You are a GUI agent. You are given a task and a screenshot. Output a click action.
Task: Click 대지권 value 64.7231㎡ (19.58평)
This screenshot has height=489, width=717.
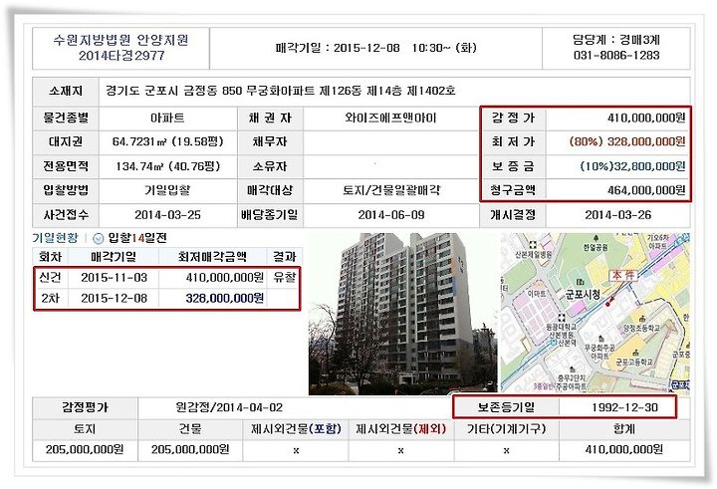point(167,141)
